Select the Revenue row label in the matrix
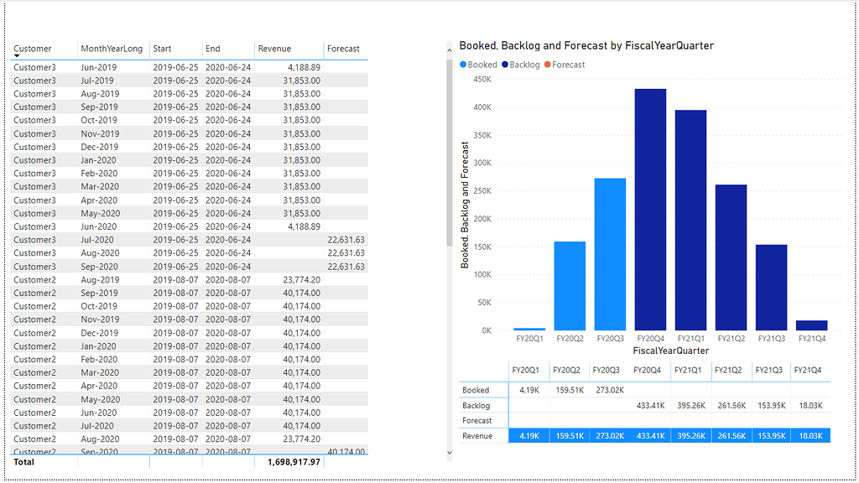 pos(478,435)
